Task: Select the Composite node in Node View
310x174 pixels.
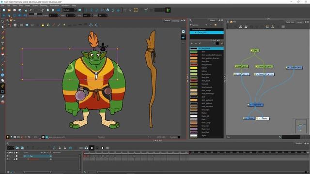Action: coord(255,105)
